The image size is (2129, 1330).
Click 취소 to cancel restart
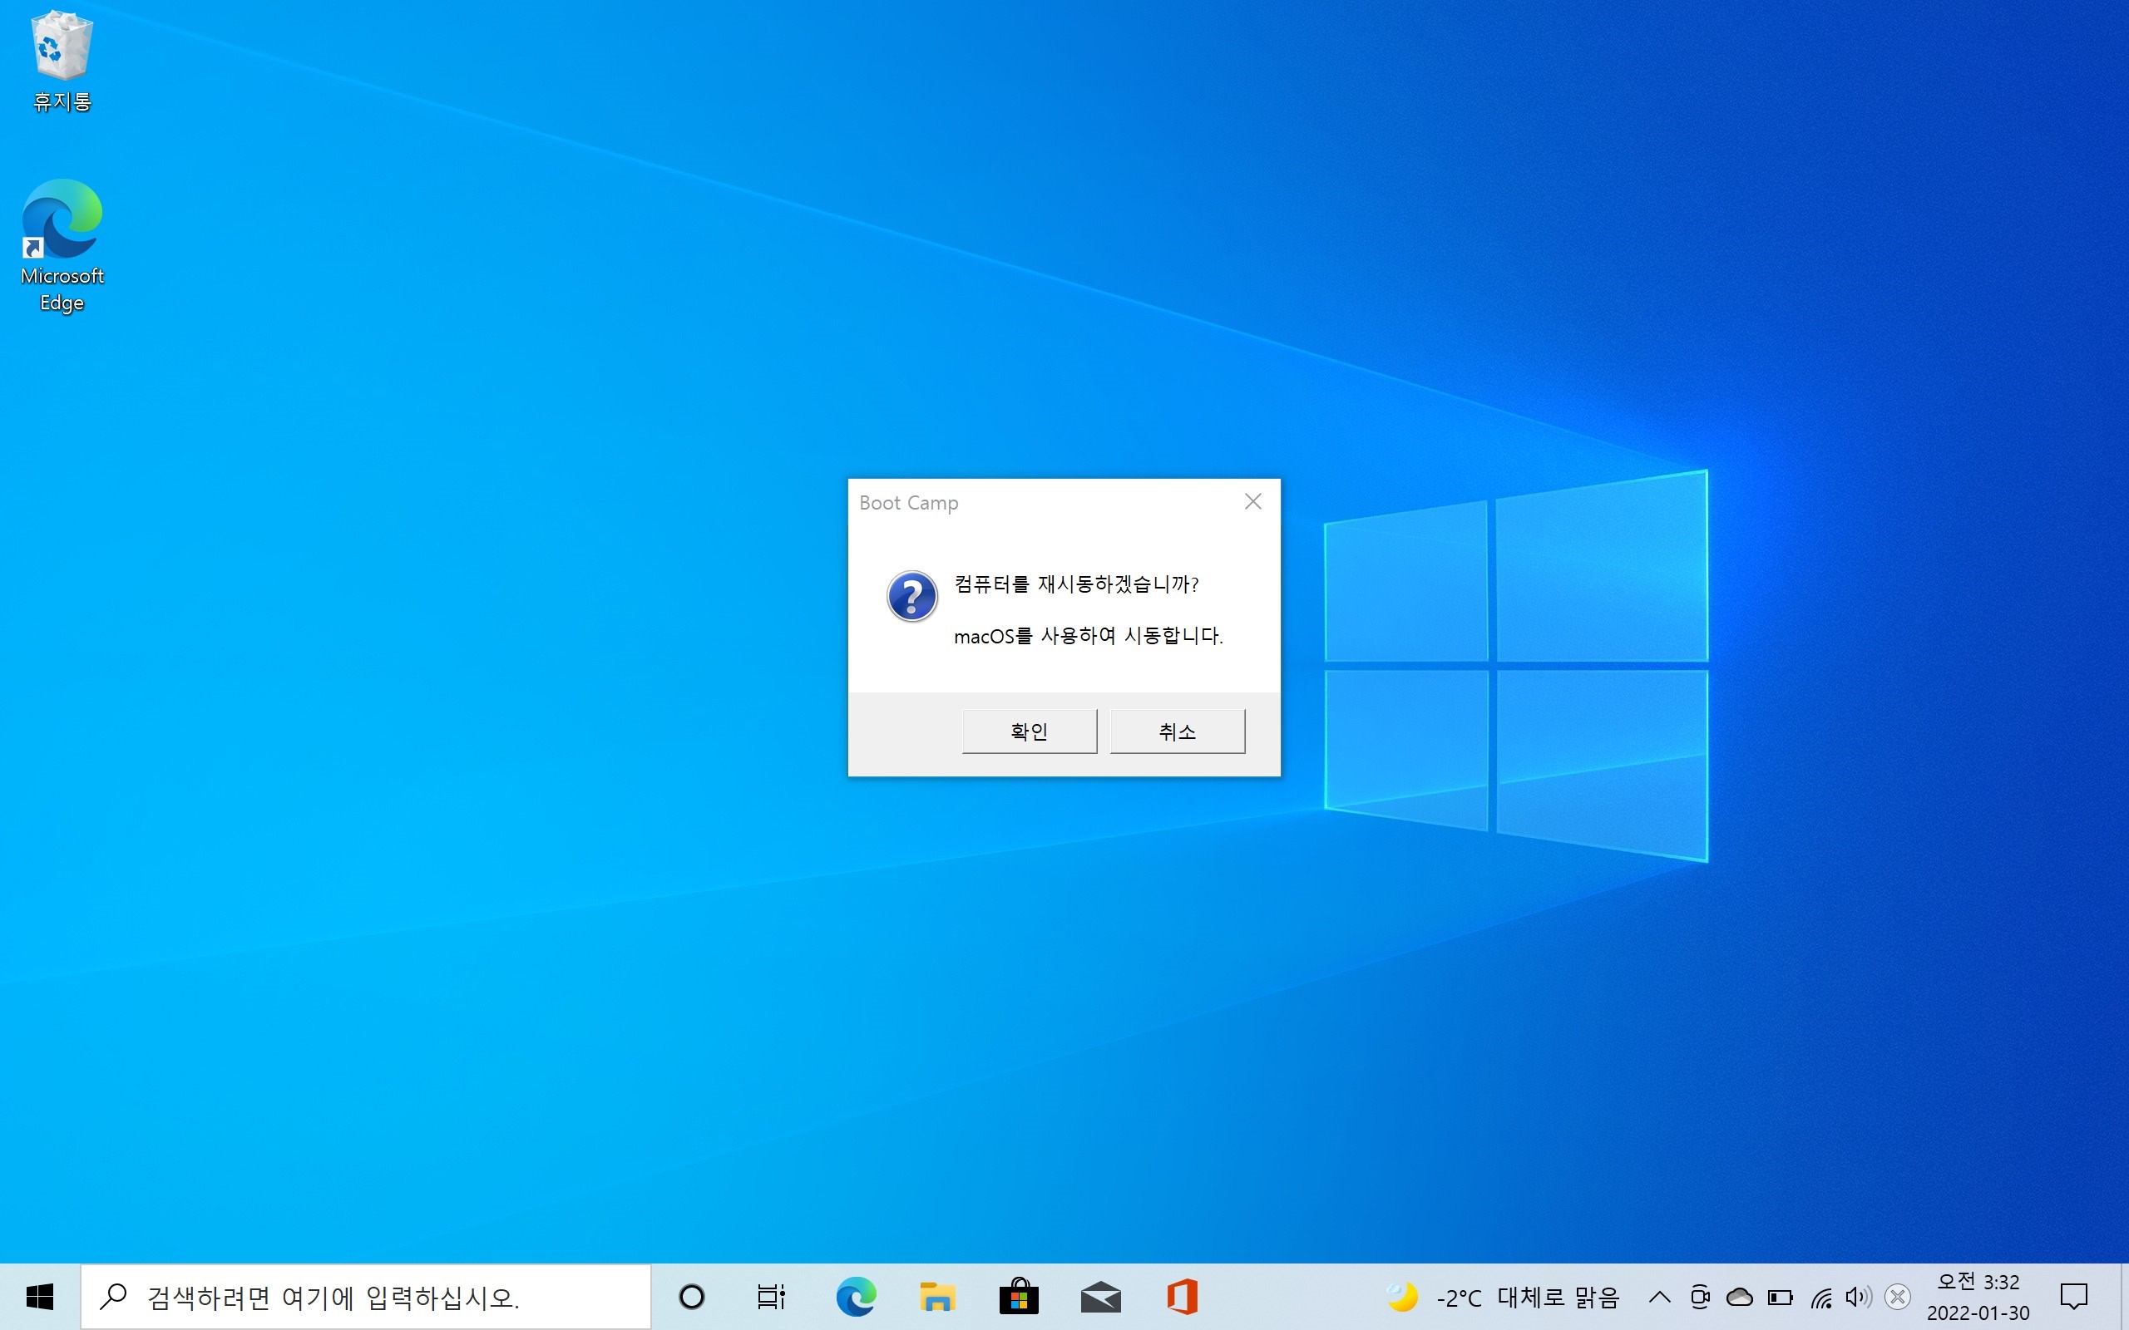point(1176,731)
